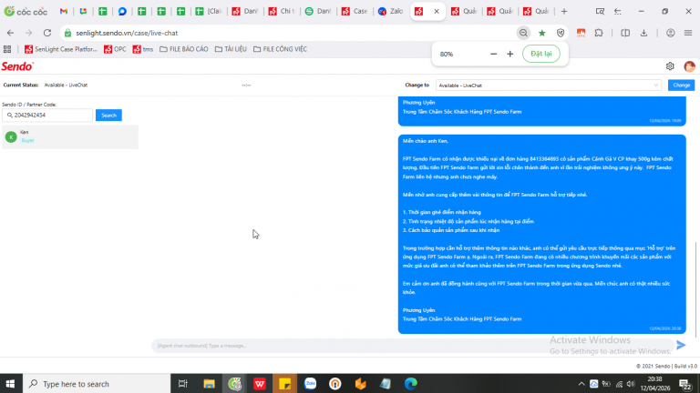Screen dimensions: 700x393
Task: Click the Sendo logo
Action: pos(17,66)
